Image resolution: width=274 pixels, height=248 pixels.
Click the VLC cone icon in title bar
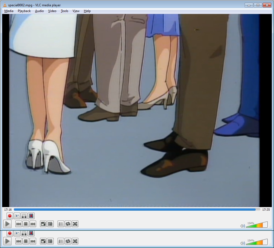[5, 5]
